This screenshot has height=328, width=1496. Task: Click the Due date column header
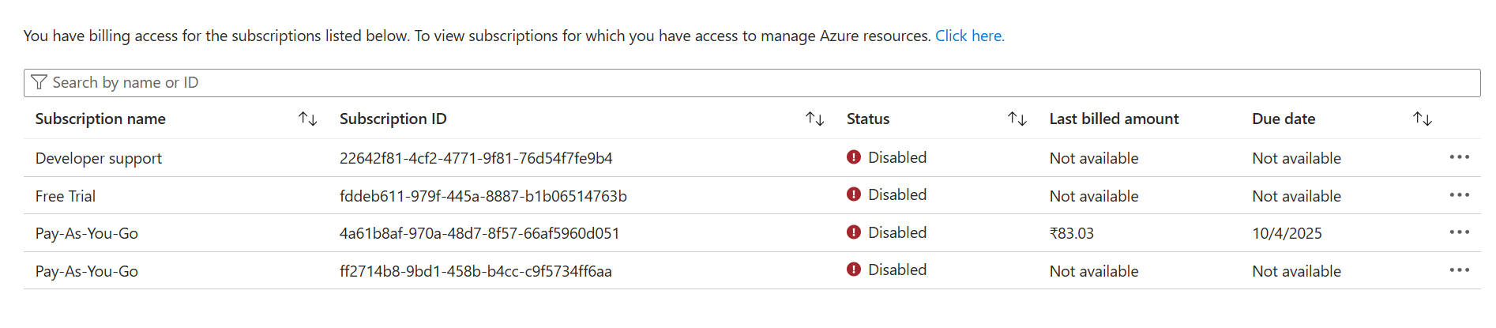tap(1284, 119)
